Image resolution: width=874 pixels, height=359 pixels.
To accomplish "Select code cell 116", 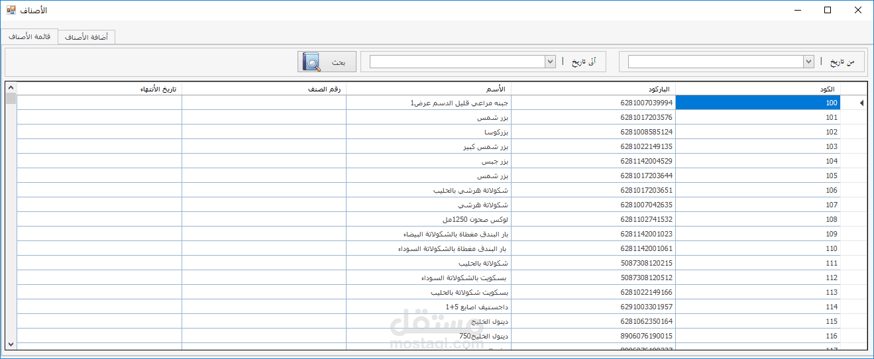I will coord(758,336).
